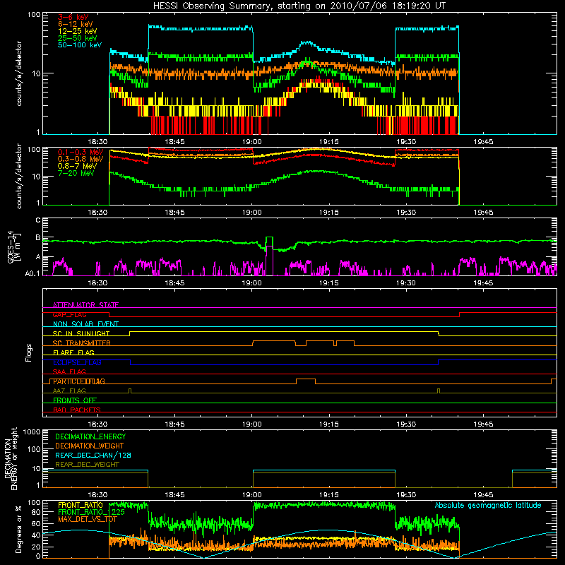Click the 0.8-7 MeV legend entry
The height and width of the screenshot is (565, 565).
(78, 166)
